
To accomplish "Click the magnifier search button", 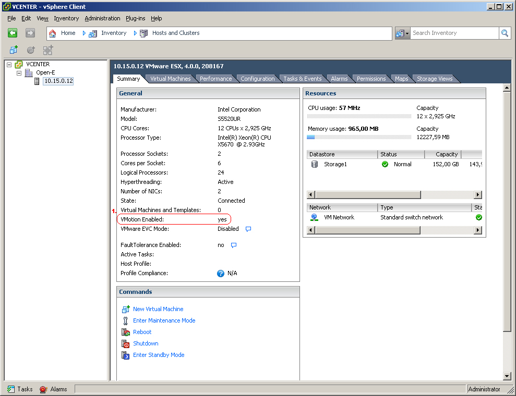I will pyautogui.click(x=505, y=33).
